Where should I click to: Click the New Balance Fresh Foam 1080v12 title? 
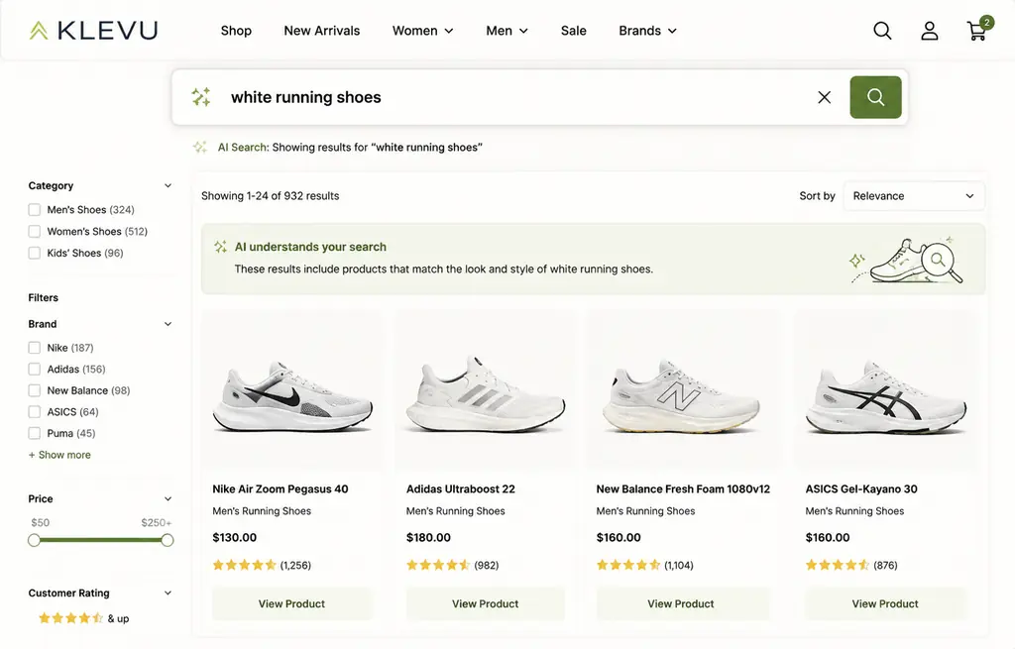point(683,489)
